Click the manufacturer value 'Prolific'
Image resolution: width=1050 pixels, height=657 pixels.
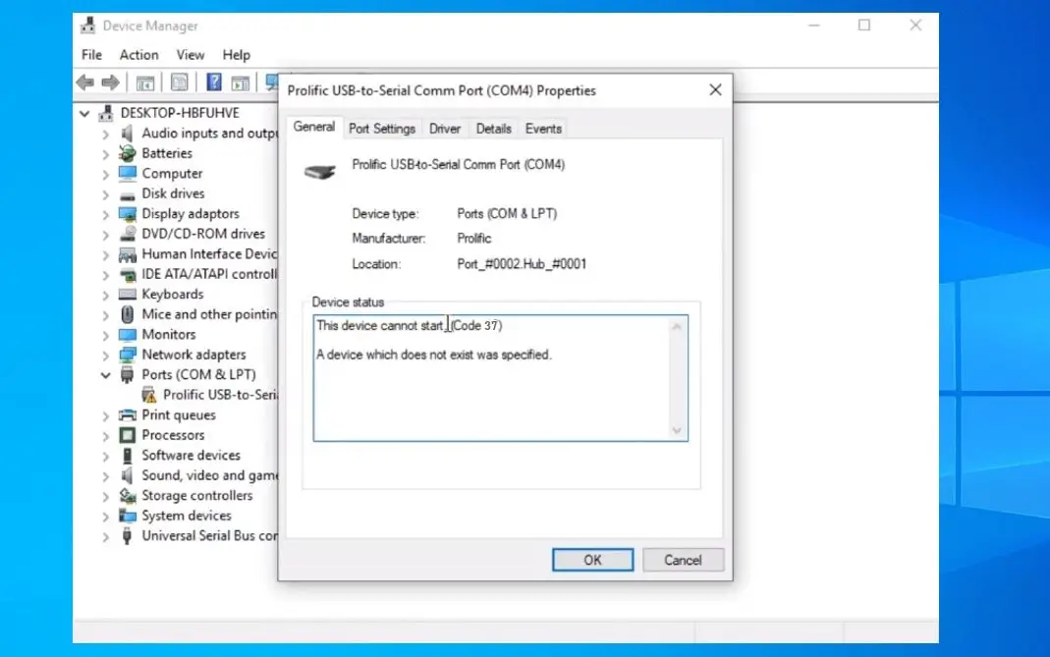click(x=474, y=239)
